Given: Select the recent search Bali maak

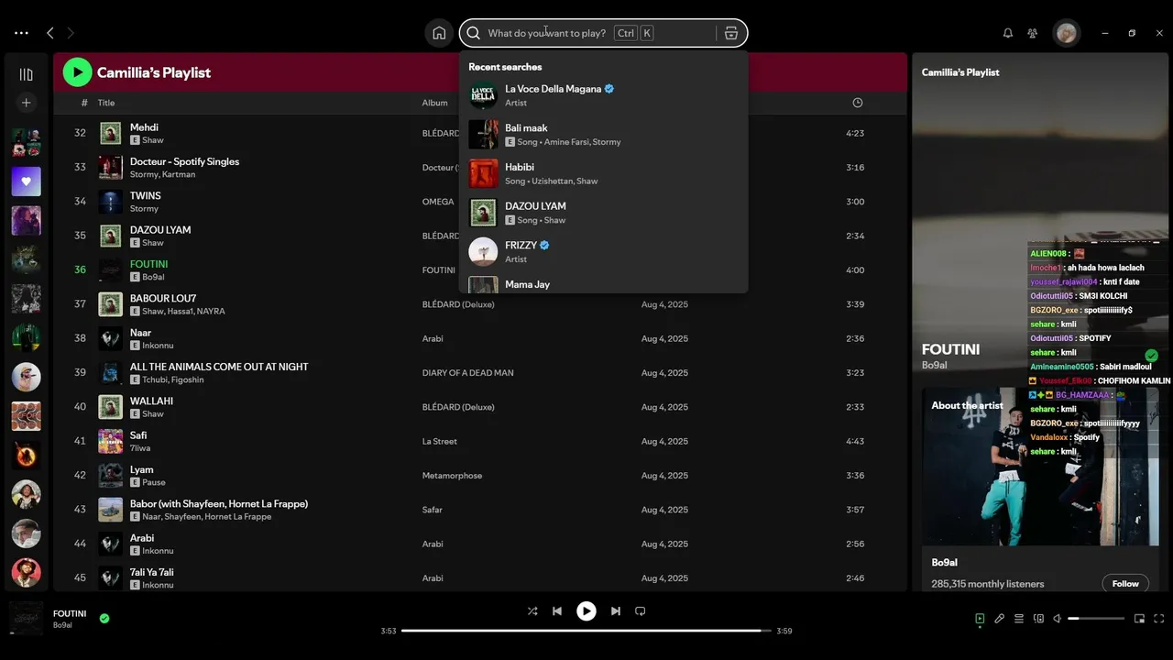Looking at the screenshot, I should tap(603, 135).
